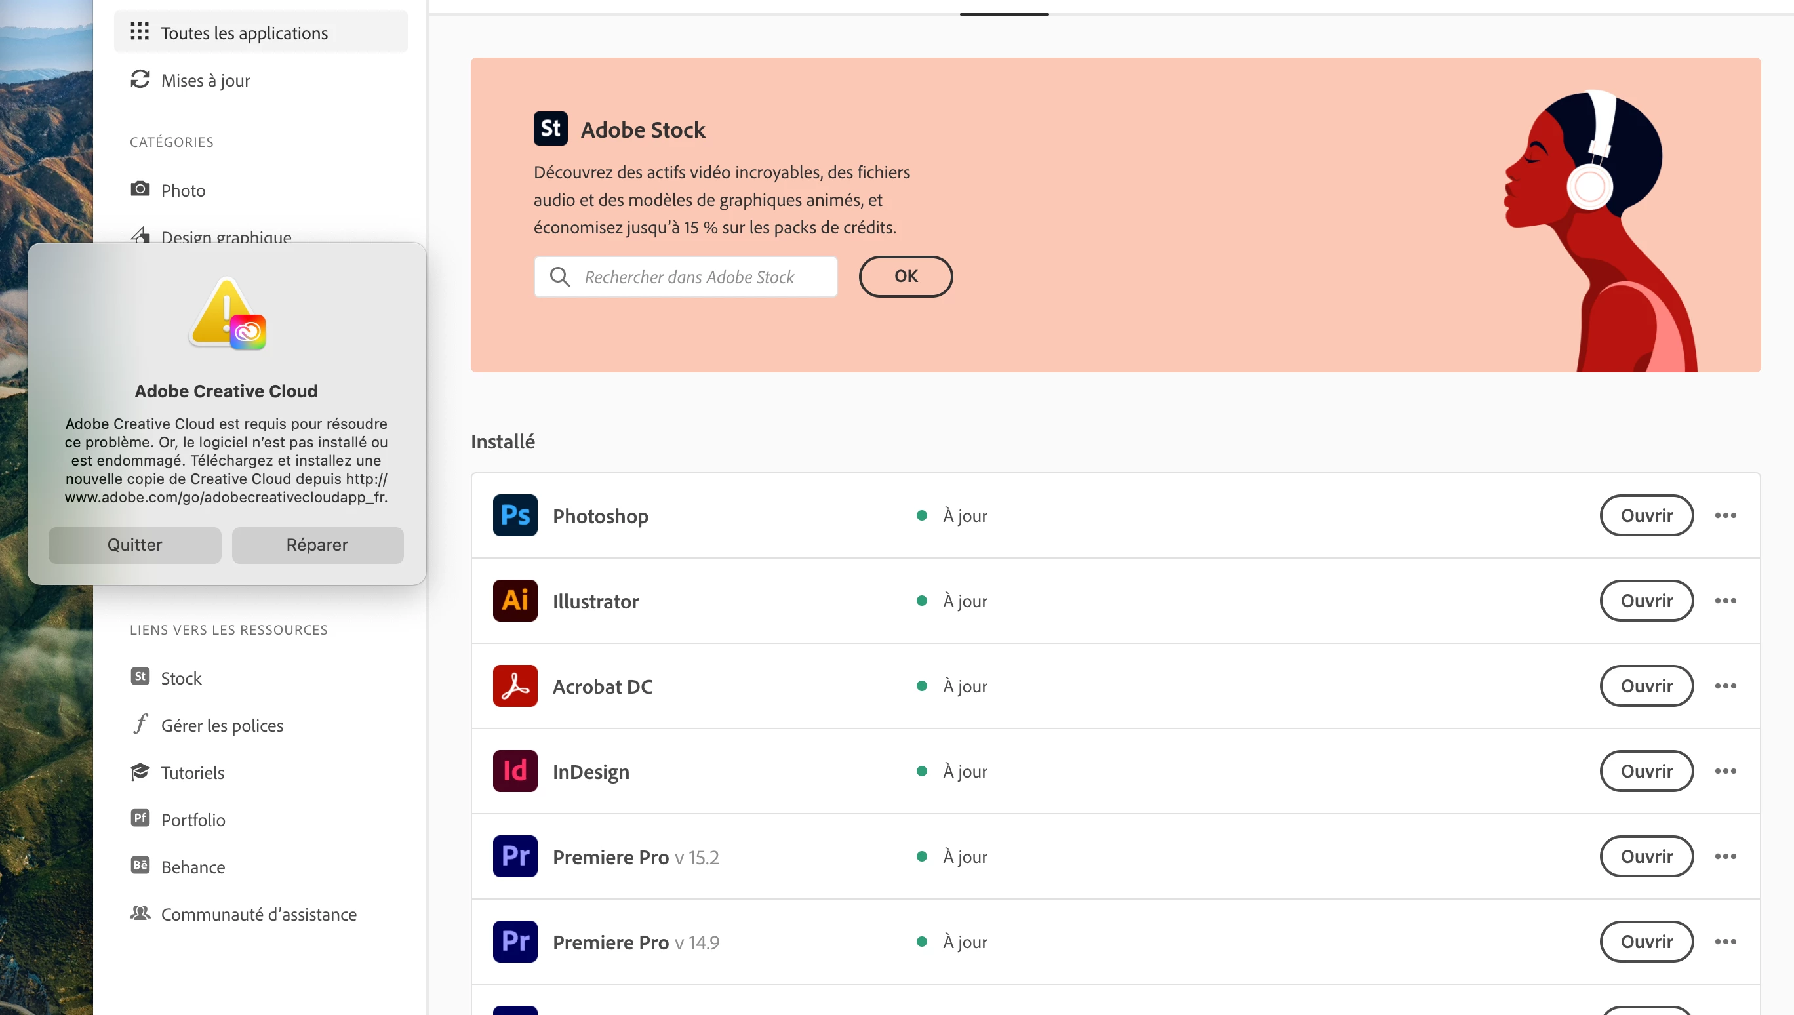
Task: Open the more options menu for Illustrator
Action: 1724,600
